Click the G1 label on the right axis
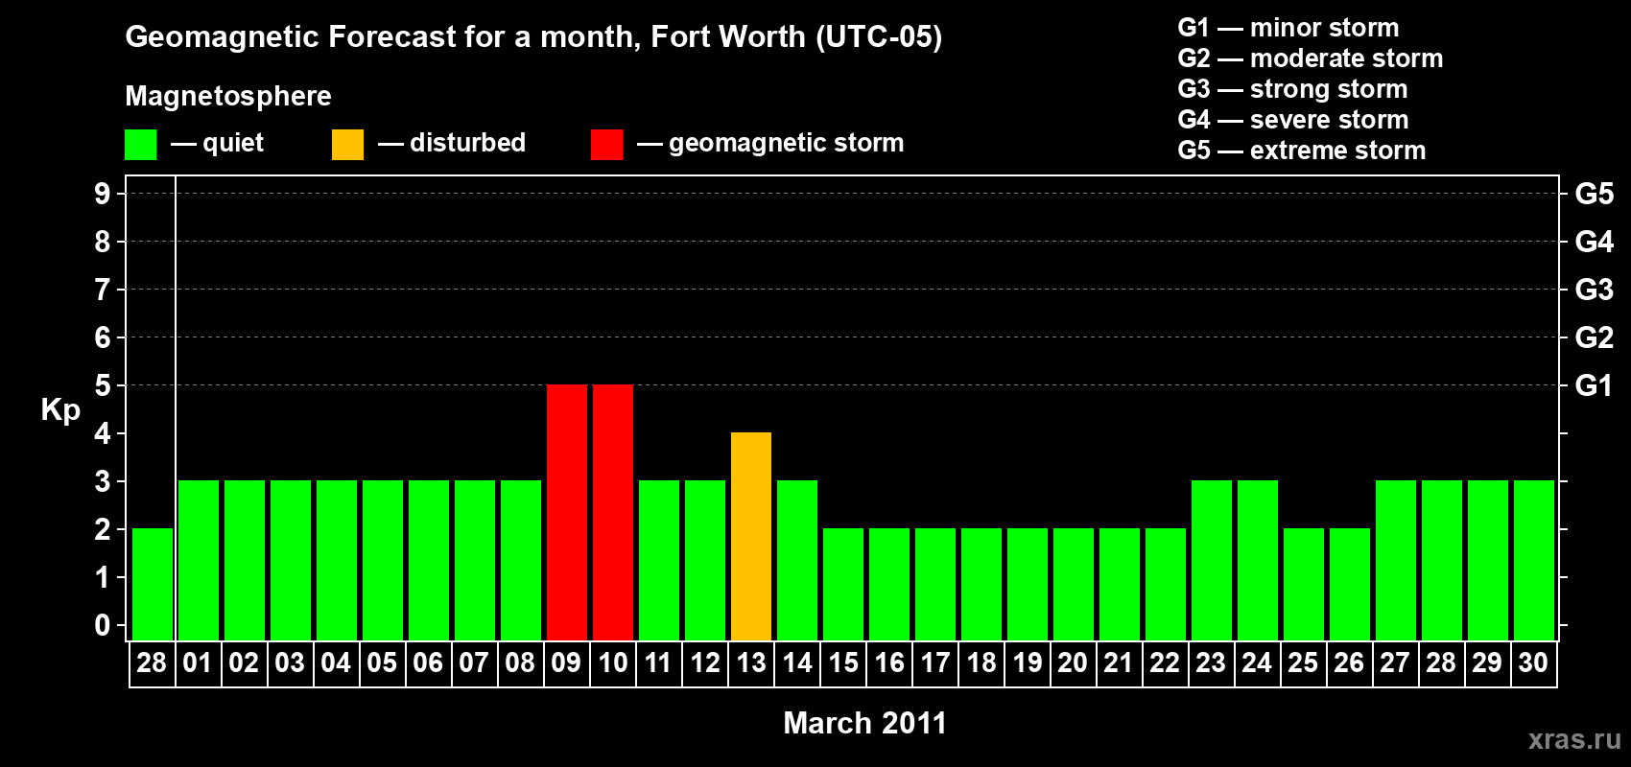This screenshot has width=1631, height=767. 1595,385
